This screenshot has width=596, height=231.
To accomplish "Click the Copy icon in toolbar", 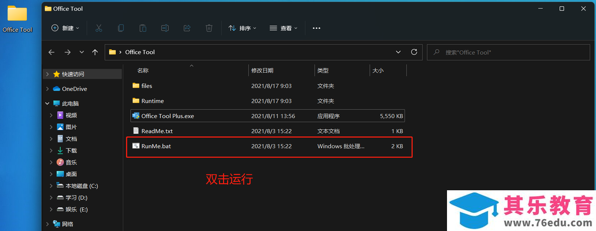I will click(x=121, y=28).
